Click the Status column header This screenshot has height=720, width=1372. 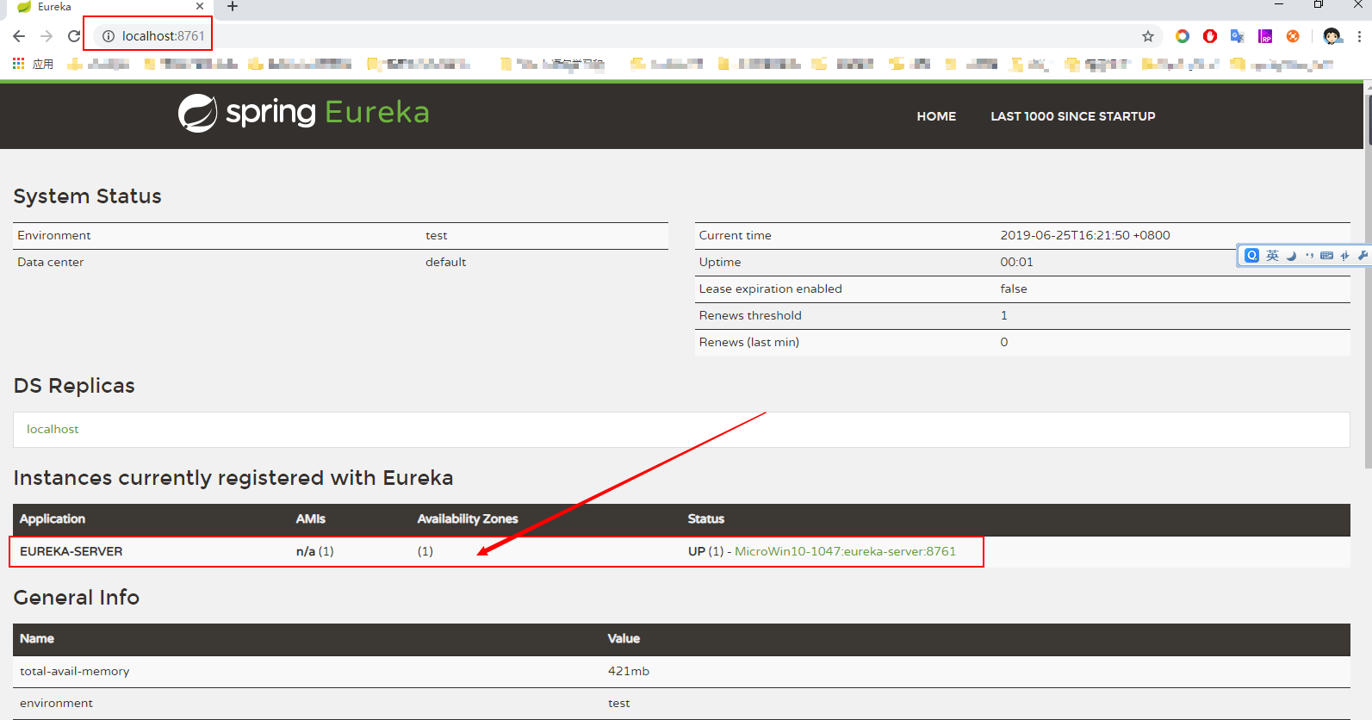[706, 518]
